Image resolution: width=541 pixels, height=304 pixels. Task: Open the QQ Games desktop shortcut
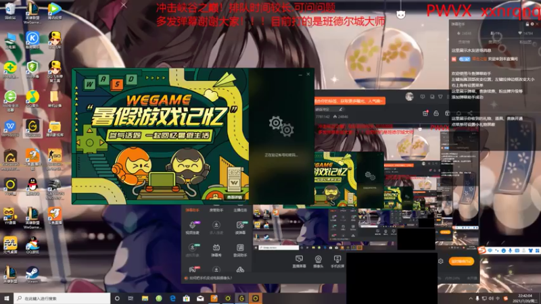(32, 245)
